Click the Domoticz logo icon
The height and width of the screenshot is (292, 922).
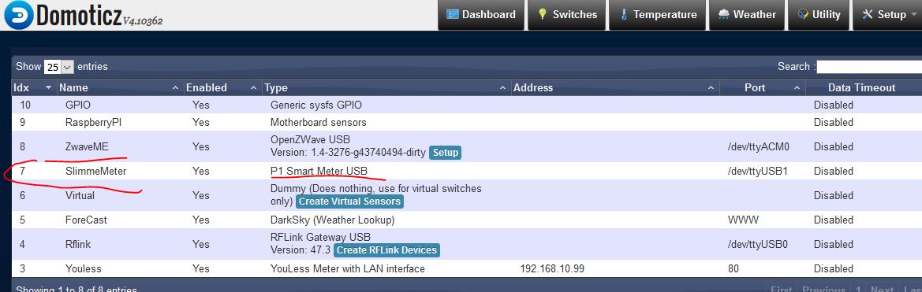click(18, 15)
